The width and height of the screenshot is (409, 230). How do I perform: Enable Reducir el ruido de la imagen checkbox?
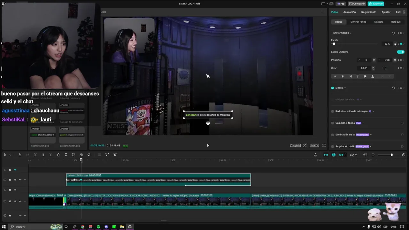(333, 111)
